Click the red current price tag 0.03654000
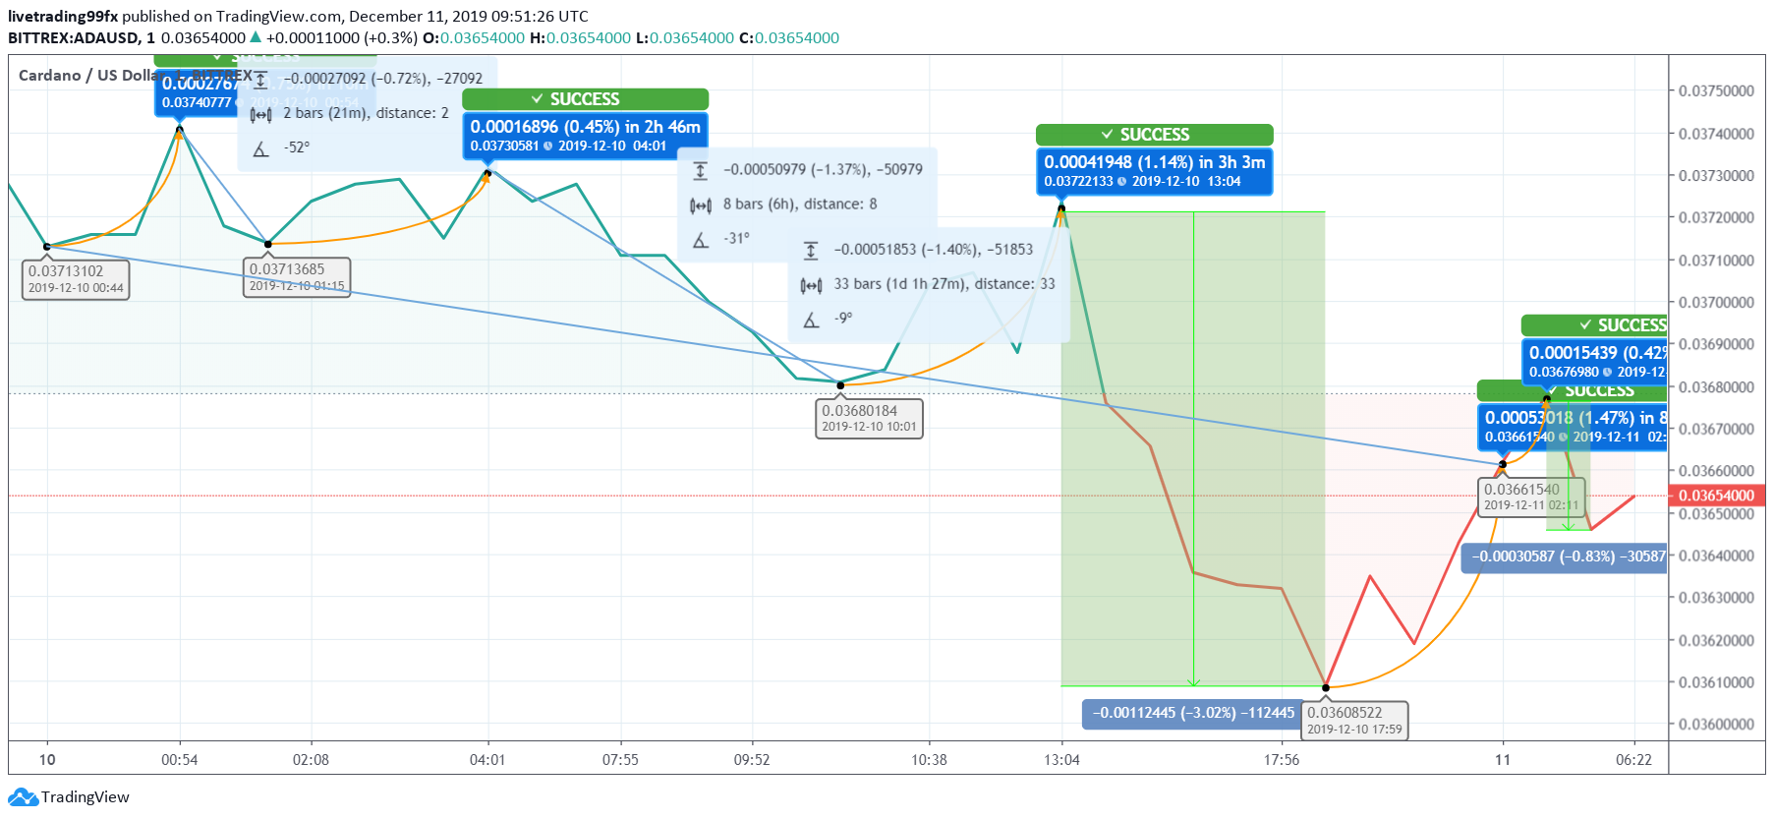Screen dimensions: 1774x820 [x=1715, y=497]
